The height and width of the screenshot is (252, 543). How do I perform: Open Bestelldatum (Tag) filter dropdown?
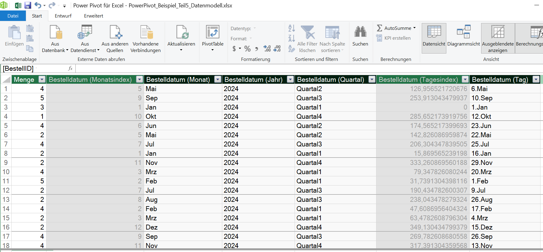point(536,79)
